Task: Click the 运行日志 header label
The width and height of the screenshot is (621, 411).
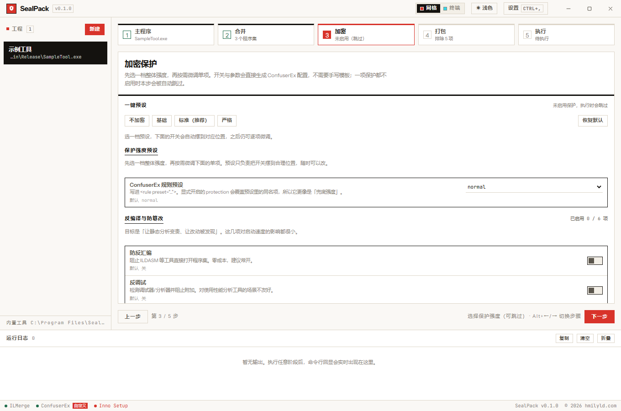Action: coord(17,338)
